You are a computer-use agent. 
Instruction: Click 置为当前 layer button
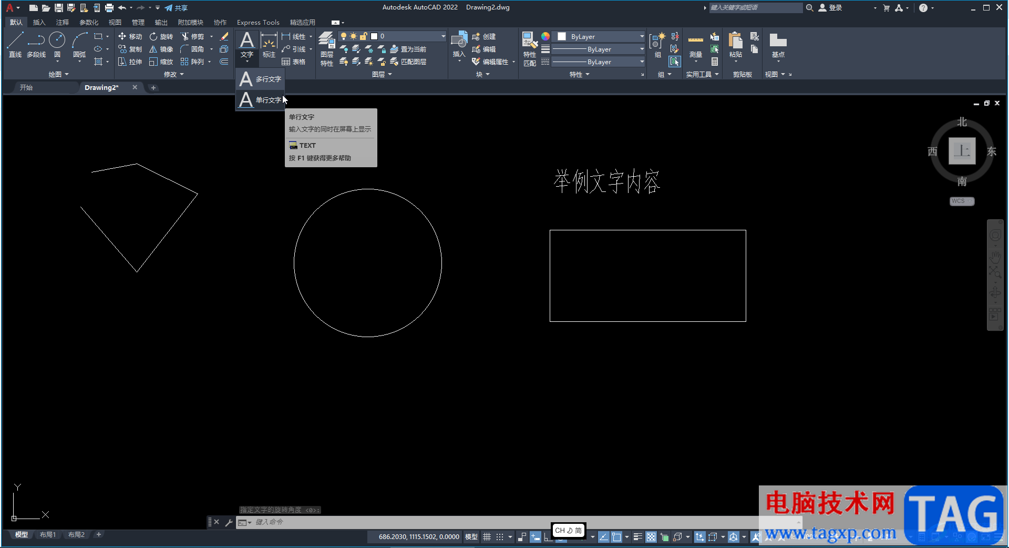coord(408,49)
